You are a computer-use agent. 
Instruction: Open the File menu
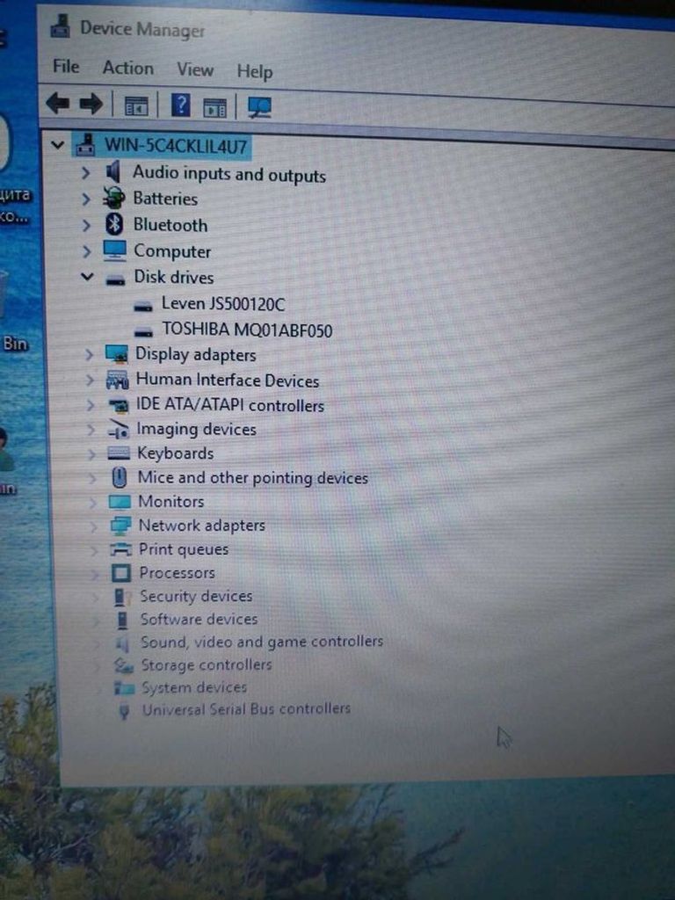point(66,66)
